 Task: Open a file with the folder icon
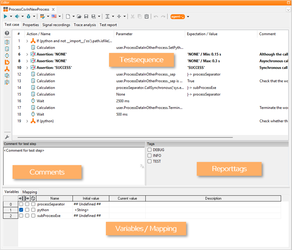tap(79, 17)
